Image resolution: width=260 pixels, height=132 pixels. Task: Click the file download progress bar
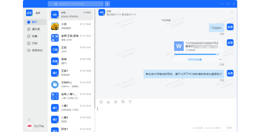click(x=195, y=54)
